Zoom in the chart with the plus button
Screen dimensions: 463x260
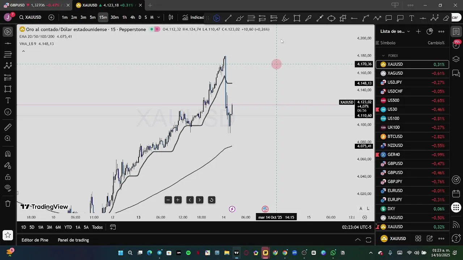(x=178, y=200)
